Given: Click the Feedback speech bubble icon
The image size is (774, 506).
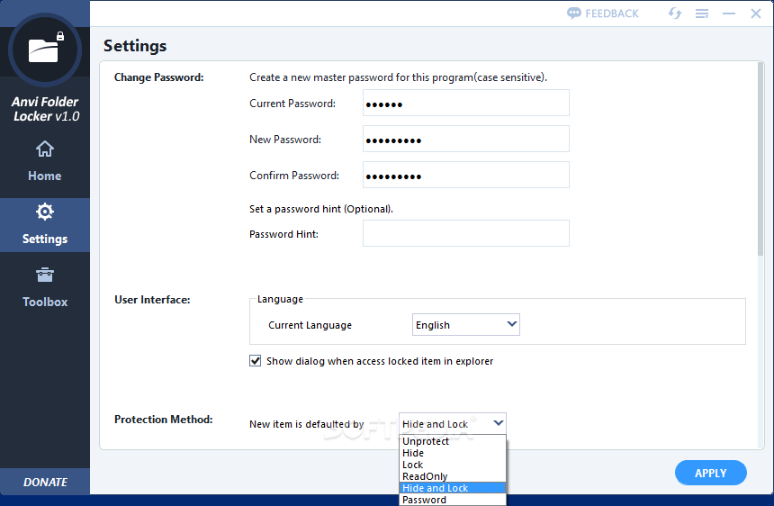Looking at the screenshot, I should 573,14.
